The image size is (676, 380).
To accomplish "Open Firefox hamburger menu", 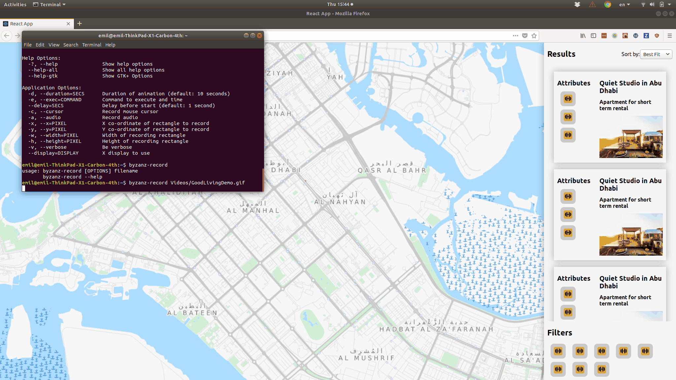I will [x=670, y=36].
